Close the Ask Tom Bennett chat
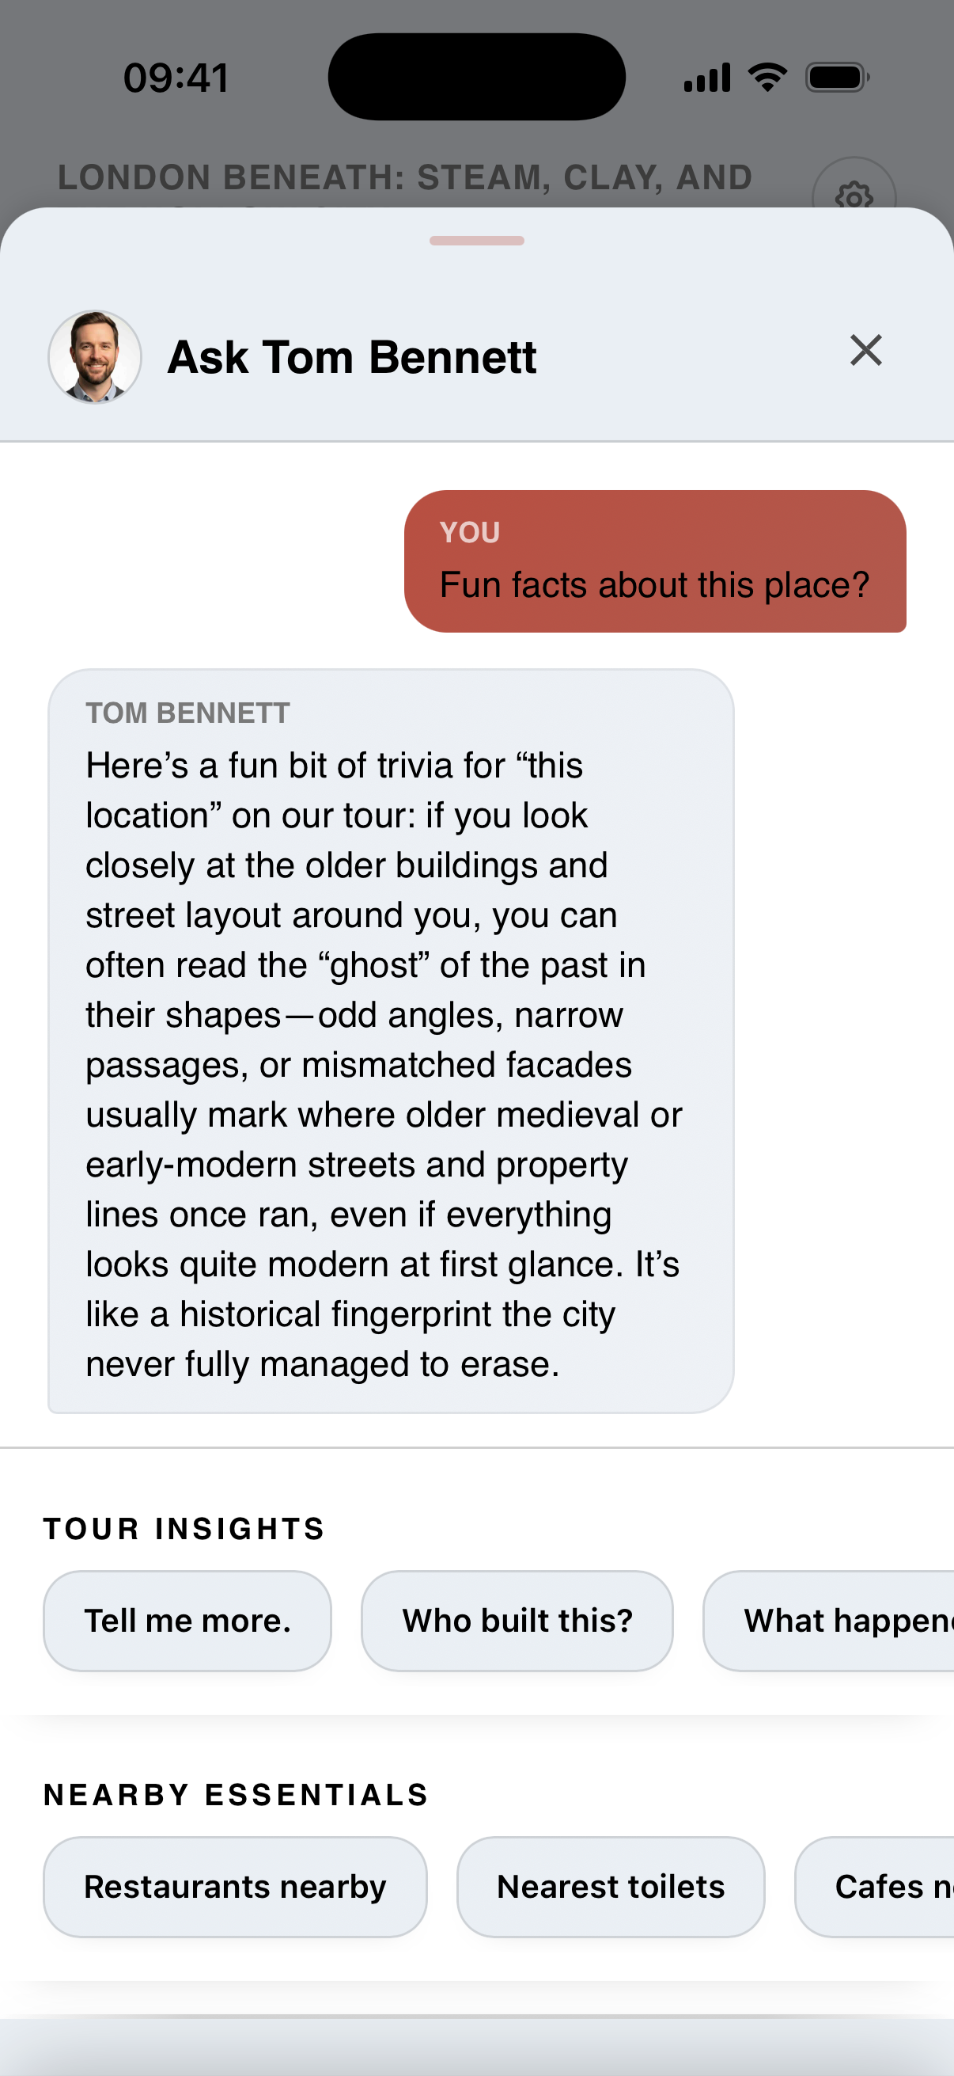Viewport: 954px width, 2076px height. click(865, 351)
